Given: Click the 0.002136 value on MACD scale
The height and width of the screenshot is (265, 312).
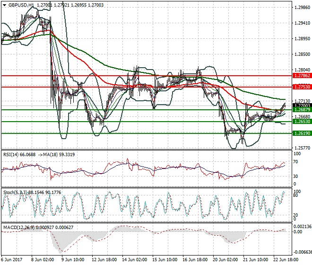Looking at the screenshot, I should click(301, 227).
